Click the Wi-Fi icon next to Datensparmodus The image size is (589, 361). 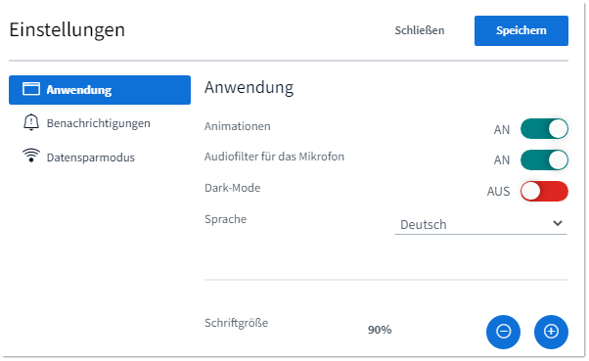31,155
